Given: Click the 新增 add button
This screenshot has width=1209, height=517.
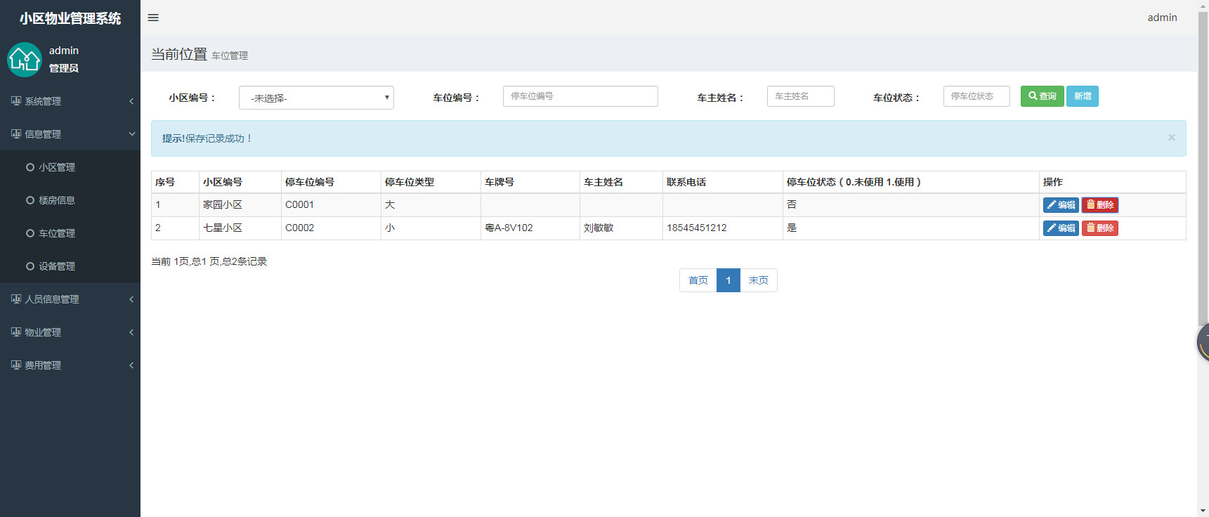Looking at the screenshot, I should click(1082, 96).
